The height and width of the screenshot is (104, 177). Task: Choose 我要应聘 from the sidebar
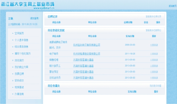point(19,74)
